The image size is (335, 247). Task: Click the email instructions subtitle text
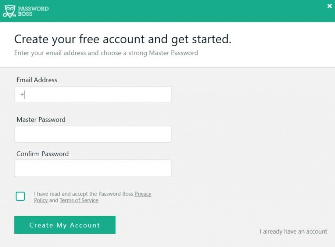click(105, 53)
